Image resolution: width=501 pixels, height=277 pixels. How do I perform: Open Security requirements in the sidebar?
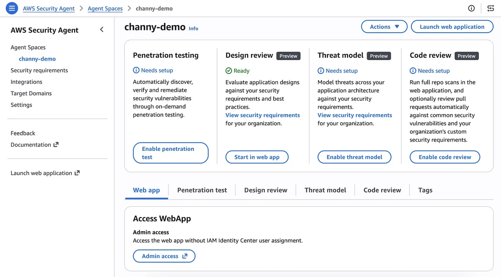[x=39, y=70]
